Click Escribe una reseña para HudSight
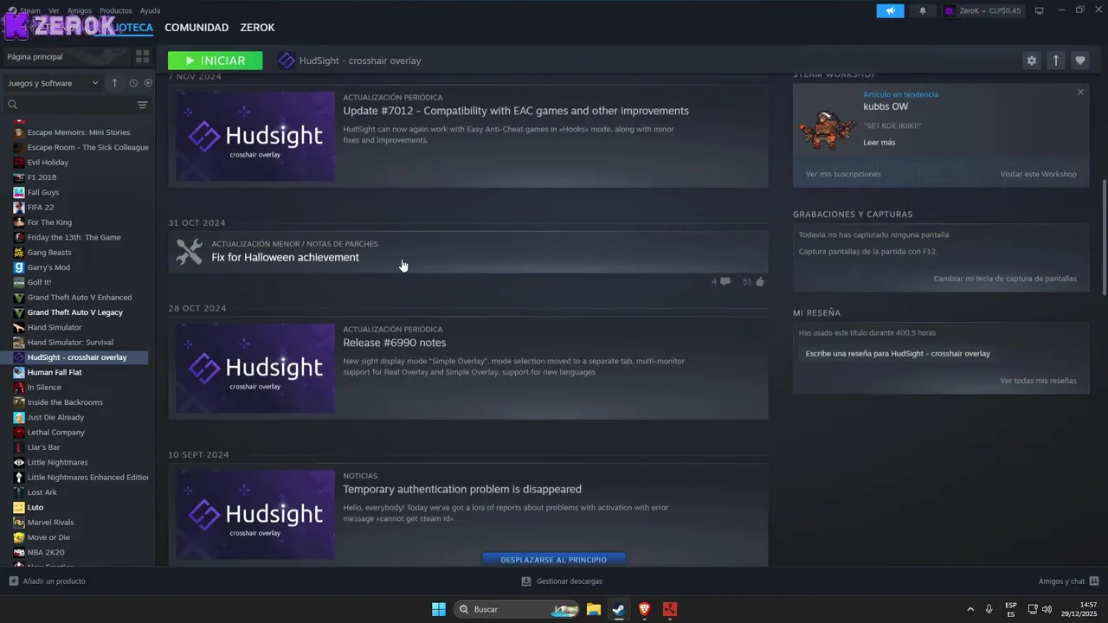 898,353
